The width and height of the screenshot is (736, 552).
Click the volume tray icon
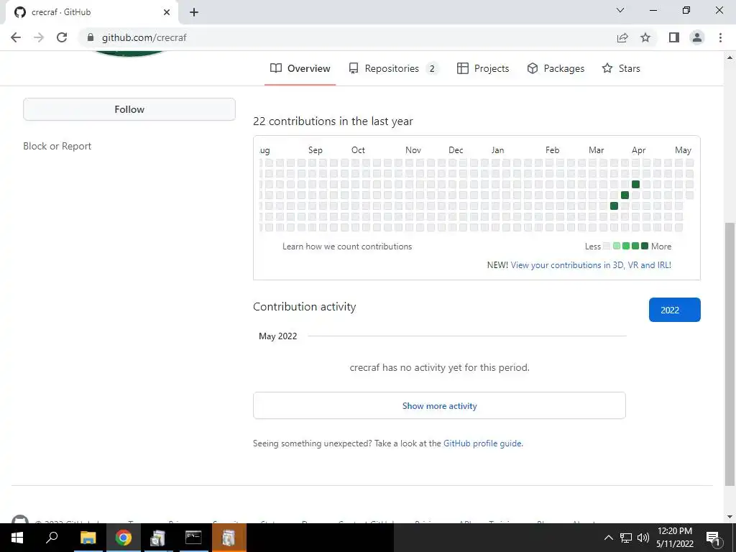[x=643, y=538]
